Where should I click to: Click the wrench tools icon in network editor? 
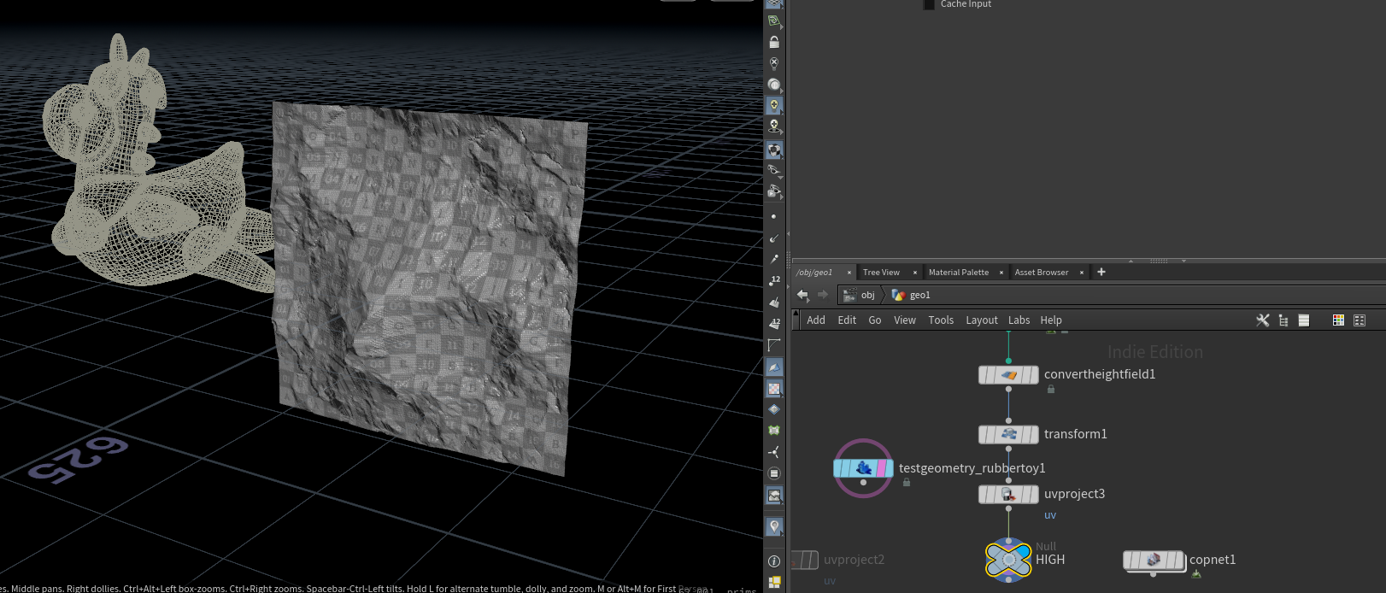pyautogui.click(x=1262, y=320)
